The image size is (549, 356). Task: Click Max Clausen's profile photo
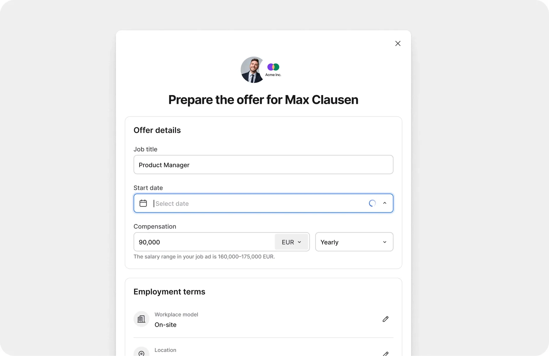(x=252, y=70)
